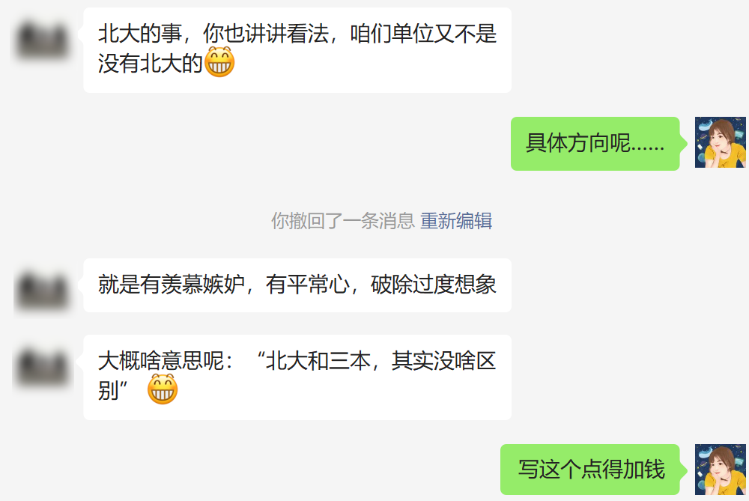Click the grinning emoji after "没有北大的"
749x501 pixels.
pyautogui.click(x=219, y=62)
